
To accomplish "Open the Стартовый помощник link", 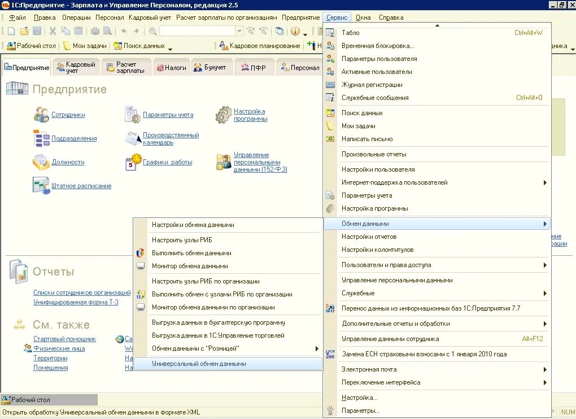I will [x=64, y=339].
